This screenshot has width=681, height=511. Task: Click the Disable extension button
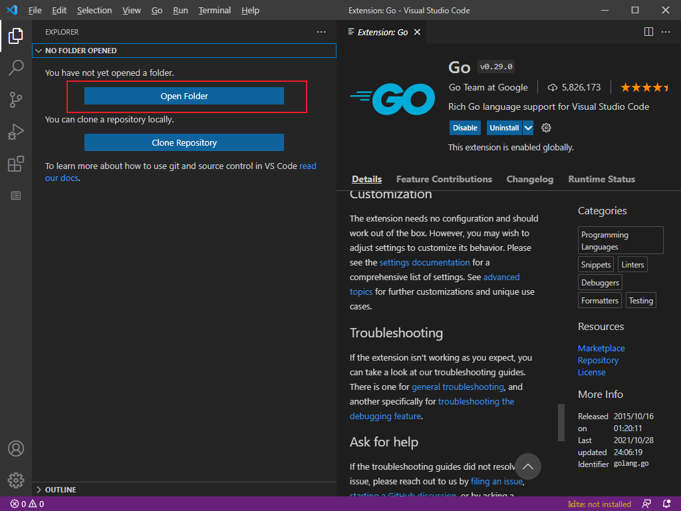(x=465, y=128)
